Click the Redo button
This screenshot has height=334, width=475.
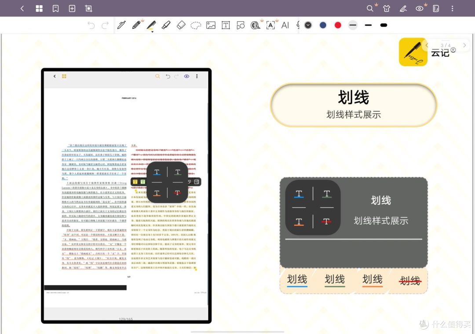tap(104, 25)
